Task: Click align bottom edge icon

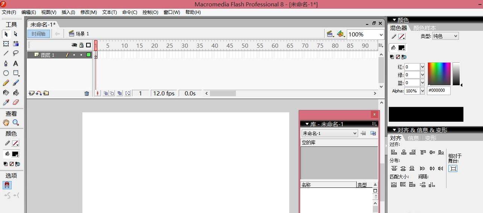Action: tap(441, 152)
